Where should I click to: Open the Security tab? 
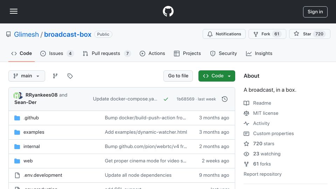pyautogui.click(x=223, y=53)
